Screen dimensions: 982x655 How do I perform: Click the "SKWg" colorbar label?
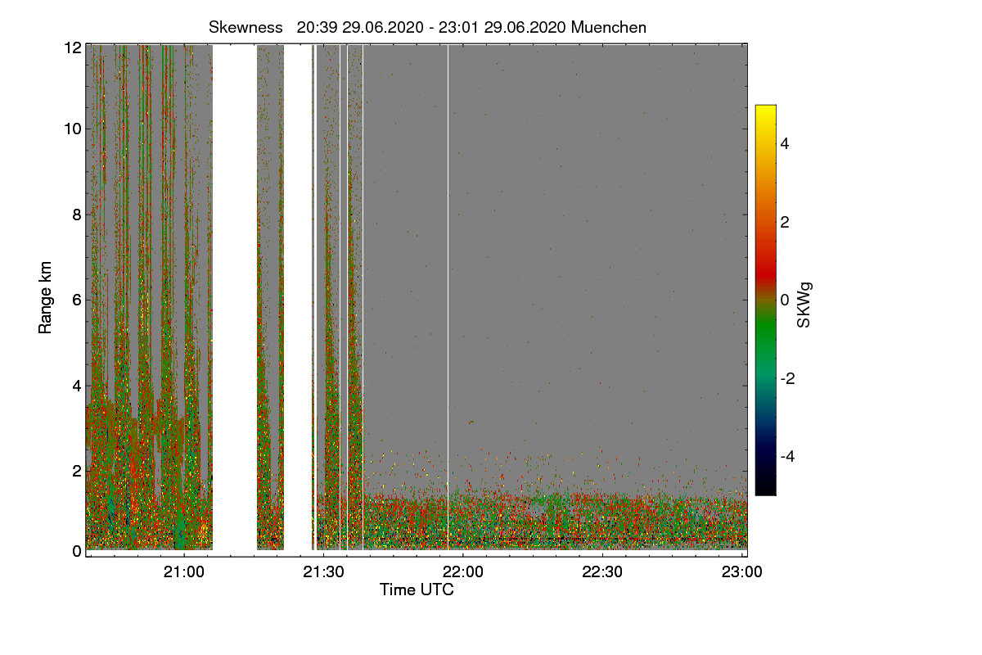[805, 305]
